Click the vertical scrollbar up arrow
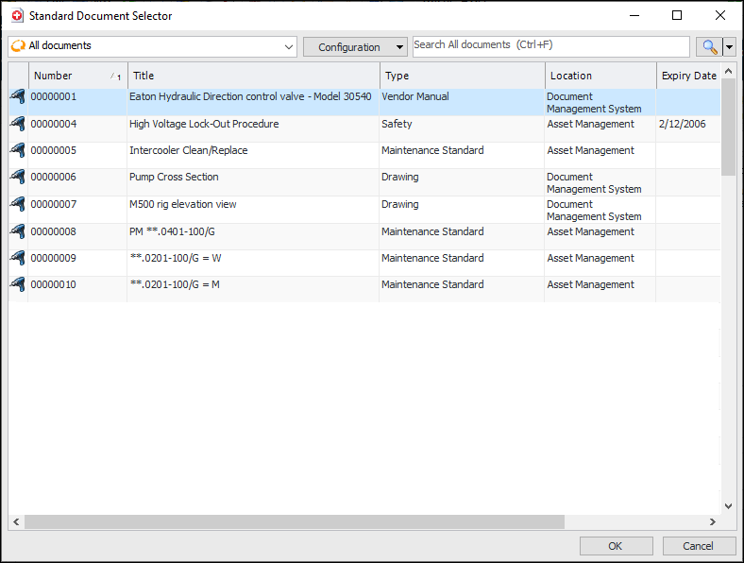744x563 pixels. point(728,72)
